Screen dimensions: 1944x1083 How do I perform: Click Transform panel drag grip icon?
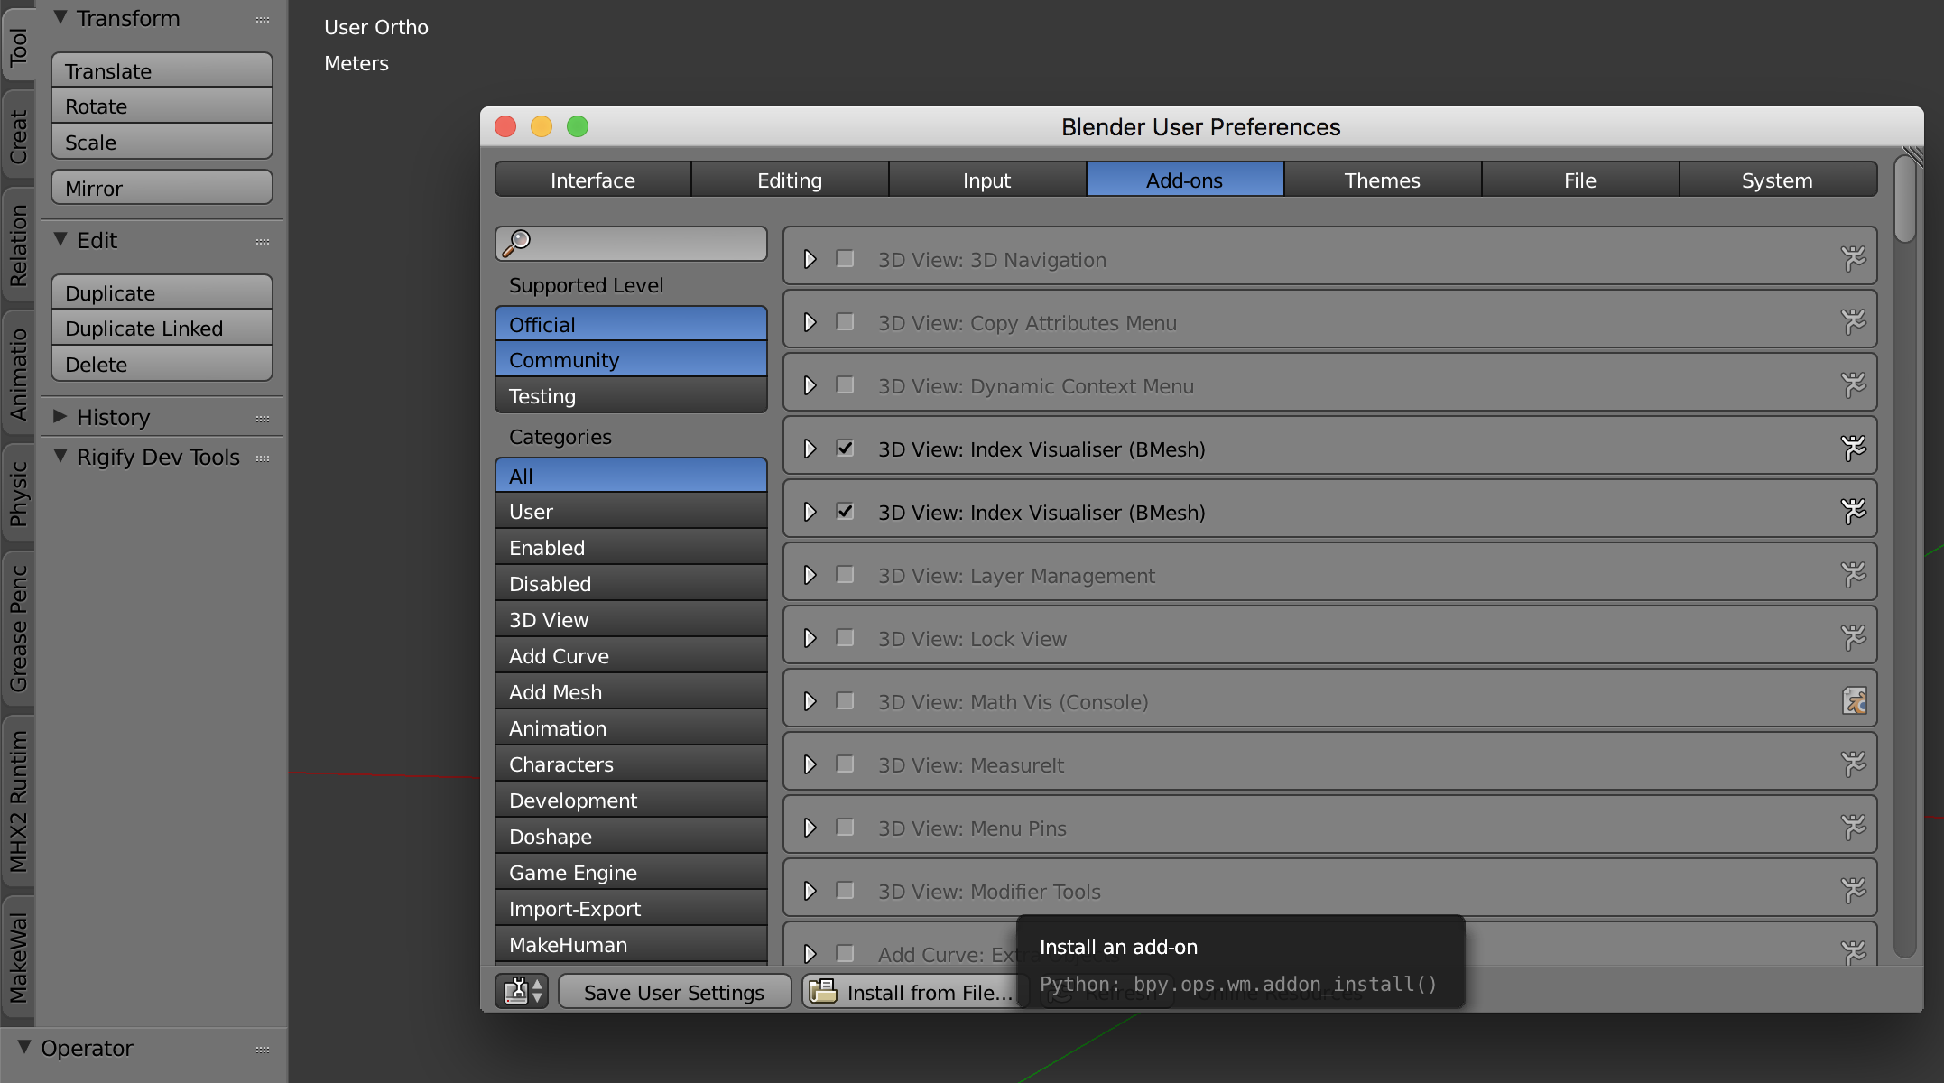263,20
